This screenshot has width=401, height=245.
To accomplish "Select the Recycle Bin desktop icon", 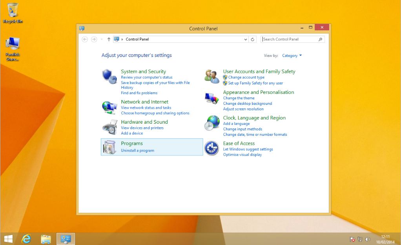I will [x=13, y=13].
